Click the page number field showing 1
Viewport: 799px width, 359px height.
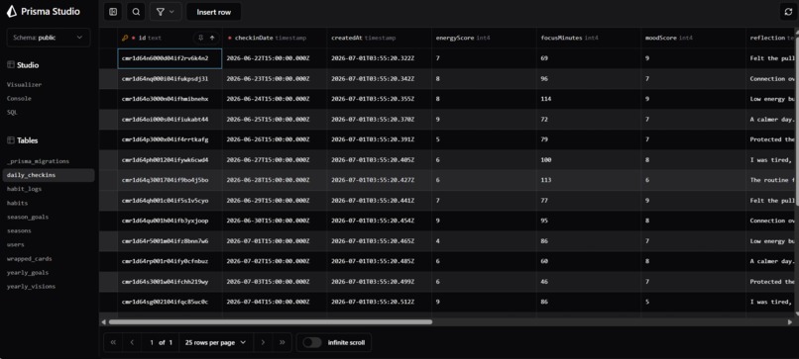pyautogui.click(x=152, y=343)
